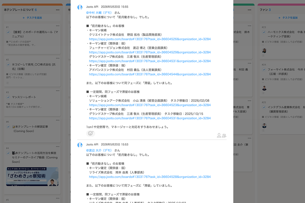Click the group-people icon under the 15:55 comment
Viewport: 305px width, 203px height.
pyautogui.click(x=224, y=135)
